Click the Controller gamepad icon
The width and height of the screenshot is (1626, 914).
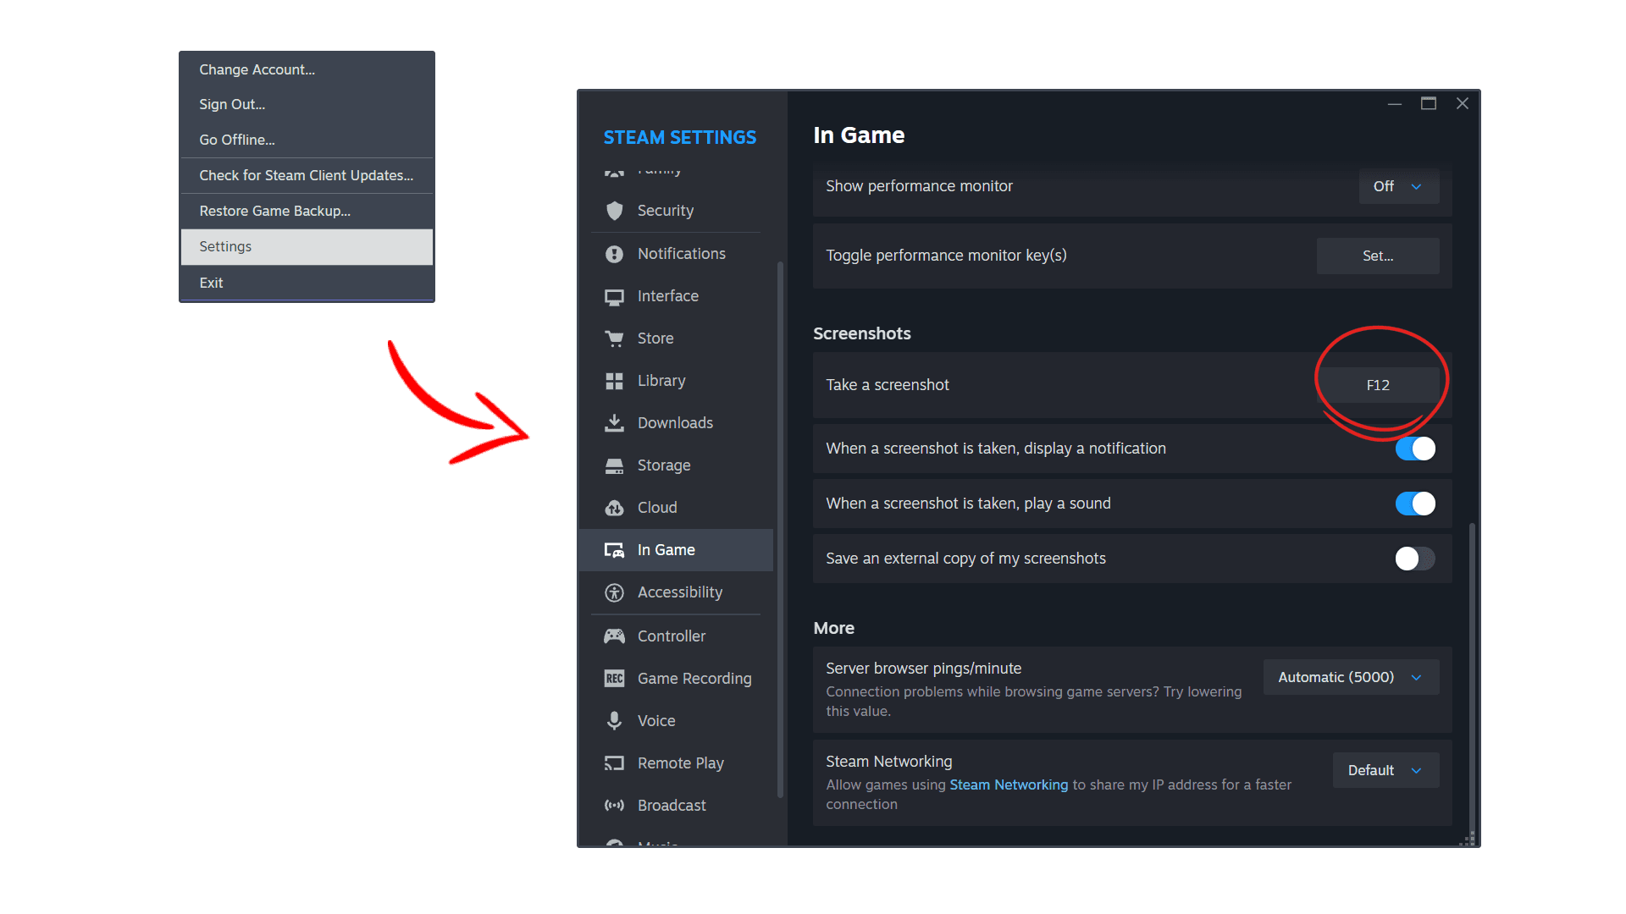615,636
